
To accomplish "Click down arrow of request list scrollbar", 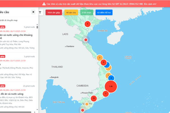I will tap(37, 110).
